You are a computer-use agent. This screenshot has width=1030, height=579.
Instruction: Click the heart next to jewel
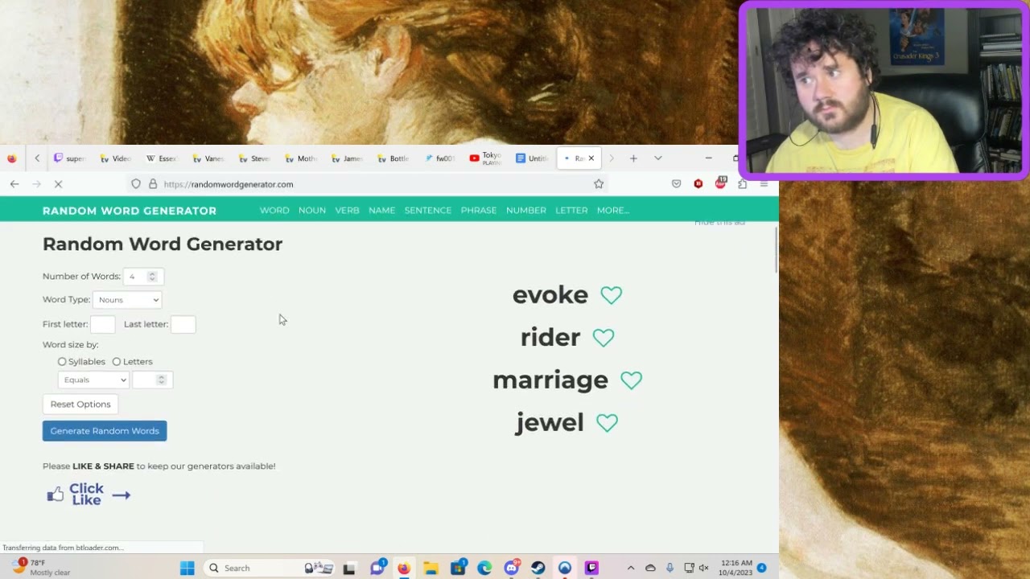tap(608, 423)
